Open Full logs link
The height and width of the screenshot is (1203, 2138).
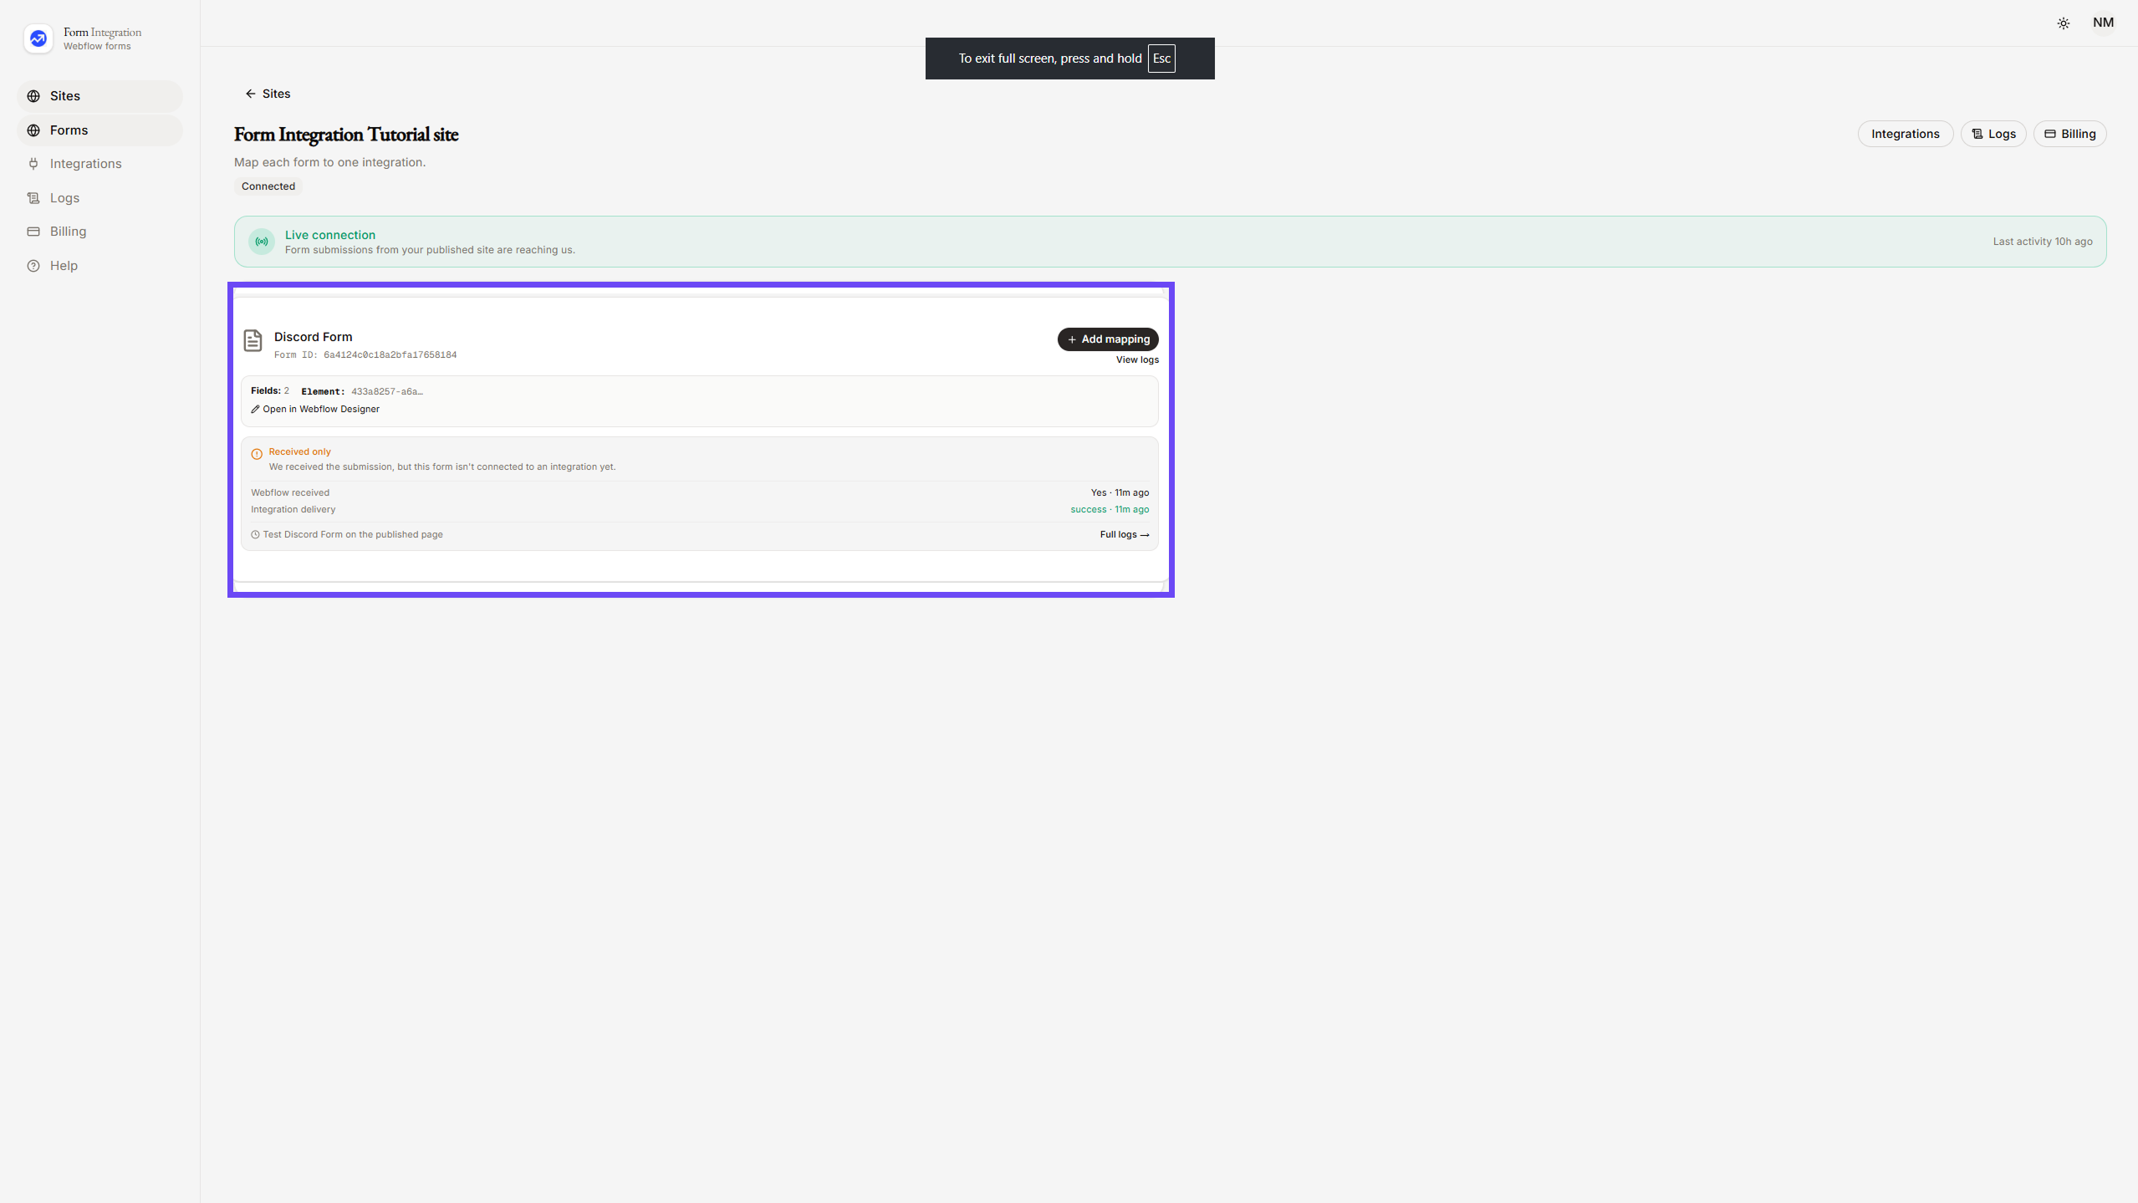click(x=1125, y=535)
